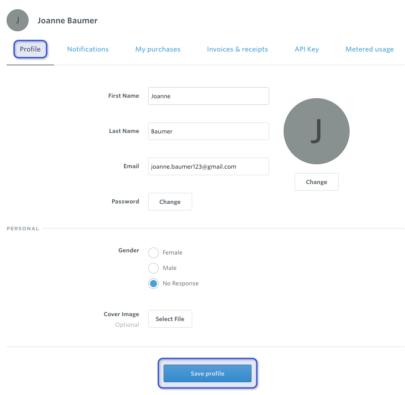This screenshot has width=405, height=395.
Task: Click into the First Name field
Action: [208, 96]
